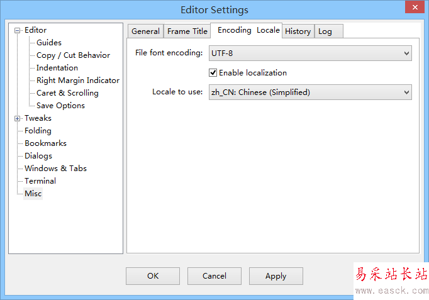Select Right Margin Indicator item
Viewport: 429px width, 300px height.
[78, 81]
